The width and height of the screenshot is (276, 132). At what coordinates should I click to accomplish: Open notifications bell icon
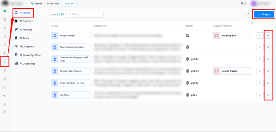pyautogui.click(x=243, y=4)
